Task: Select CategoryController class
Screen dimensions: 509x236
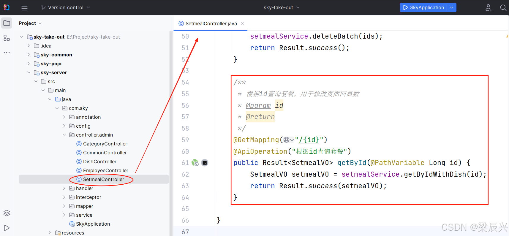Action: (x=105, y=144)
